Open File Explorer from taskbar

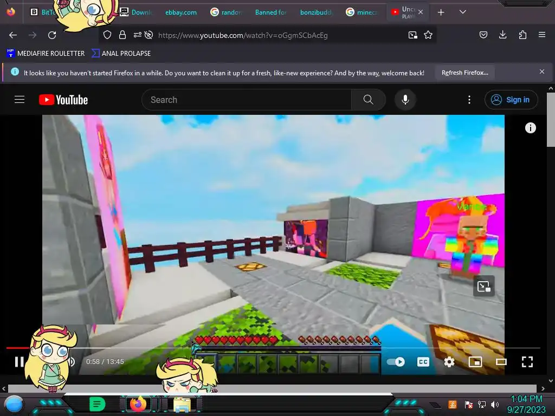click(182, 404)
